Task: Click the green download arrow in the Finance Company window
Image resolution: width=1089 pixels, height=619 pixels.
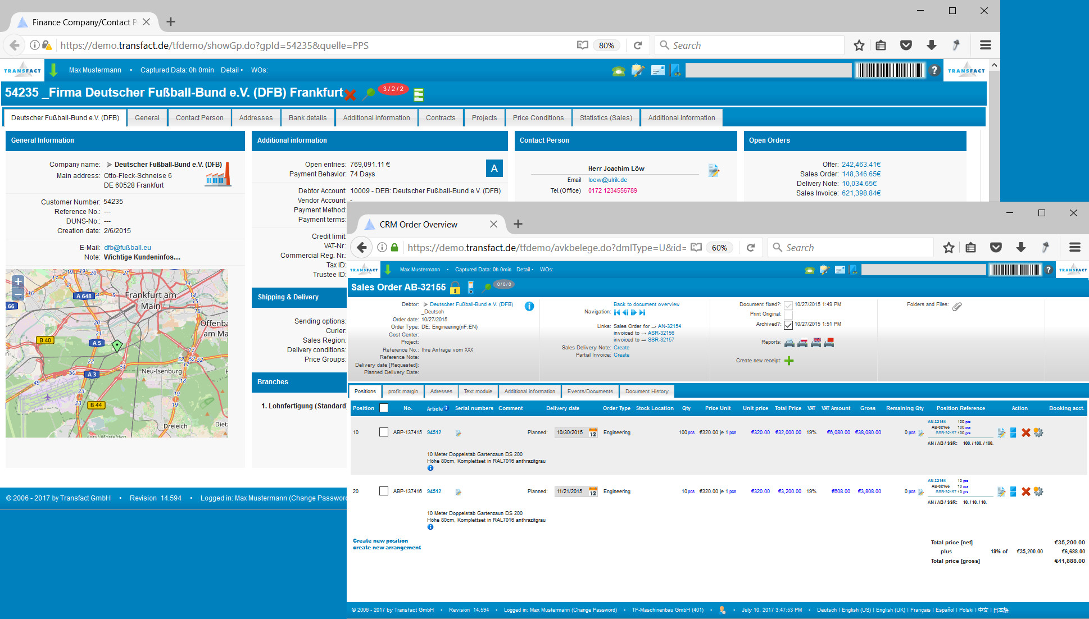Action: [x=53, y=70]
